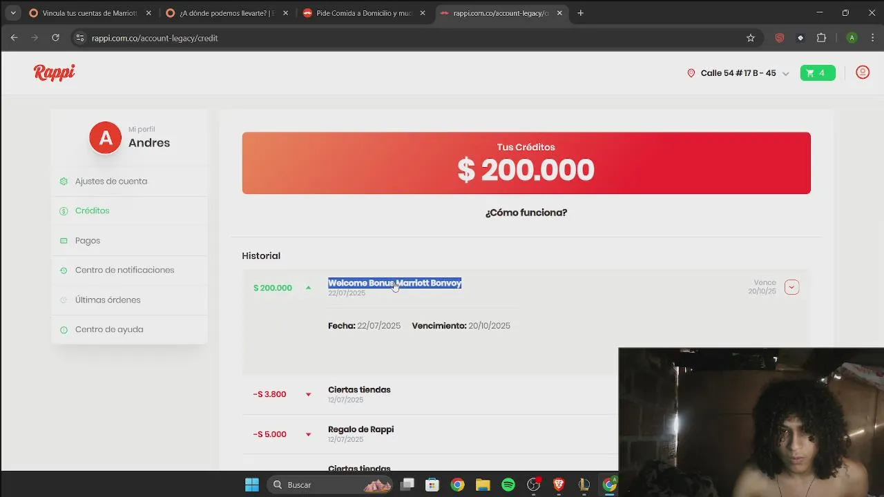Reload the current page

tap(55, 38)
